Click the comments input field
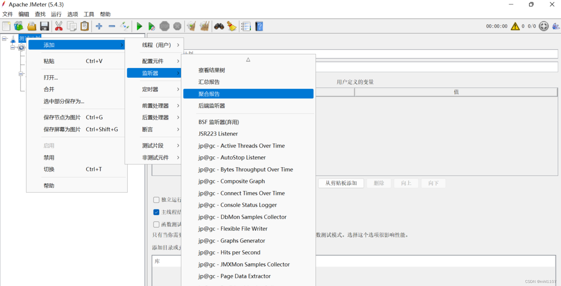The image size is (561, 286). click(x=437, y=67)
